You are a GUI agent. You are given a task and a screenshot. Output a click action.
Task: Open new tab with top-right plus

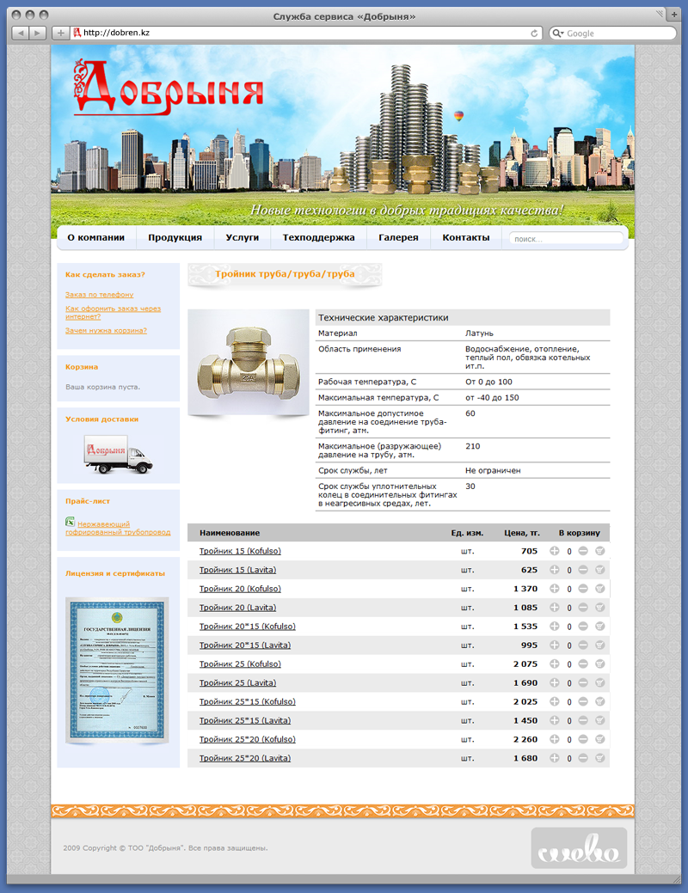(x=673, y=15)
